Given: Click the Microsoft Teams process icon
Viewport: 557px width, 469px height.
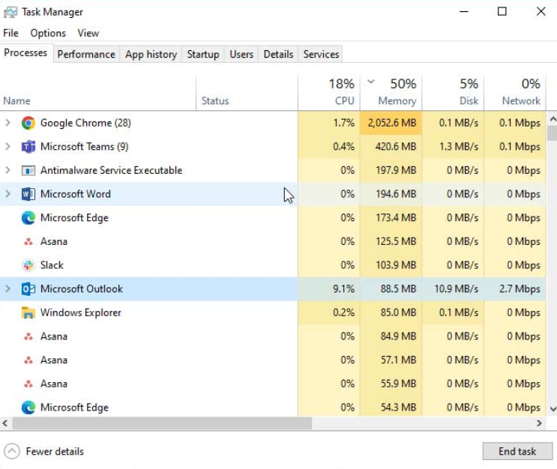Looking at the screenshot, I should 28,147.
